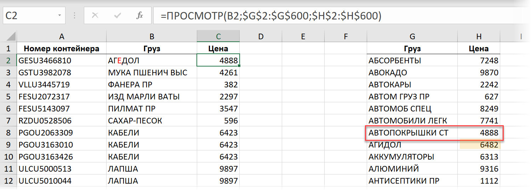Select the cell АВТОПОКРЫШКИ СТ
The image size is (531, 190).
pos(412,133)
